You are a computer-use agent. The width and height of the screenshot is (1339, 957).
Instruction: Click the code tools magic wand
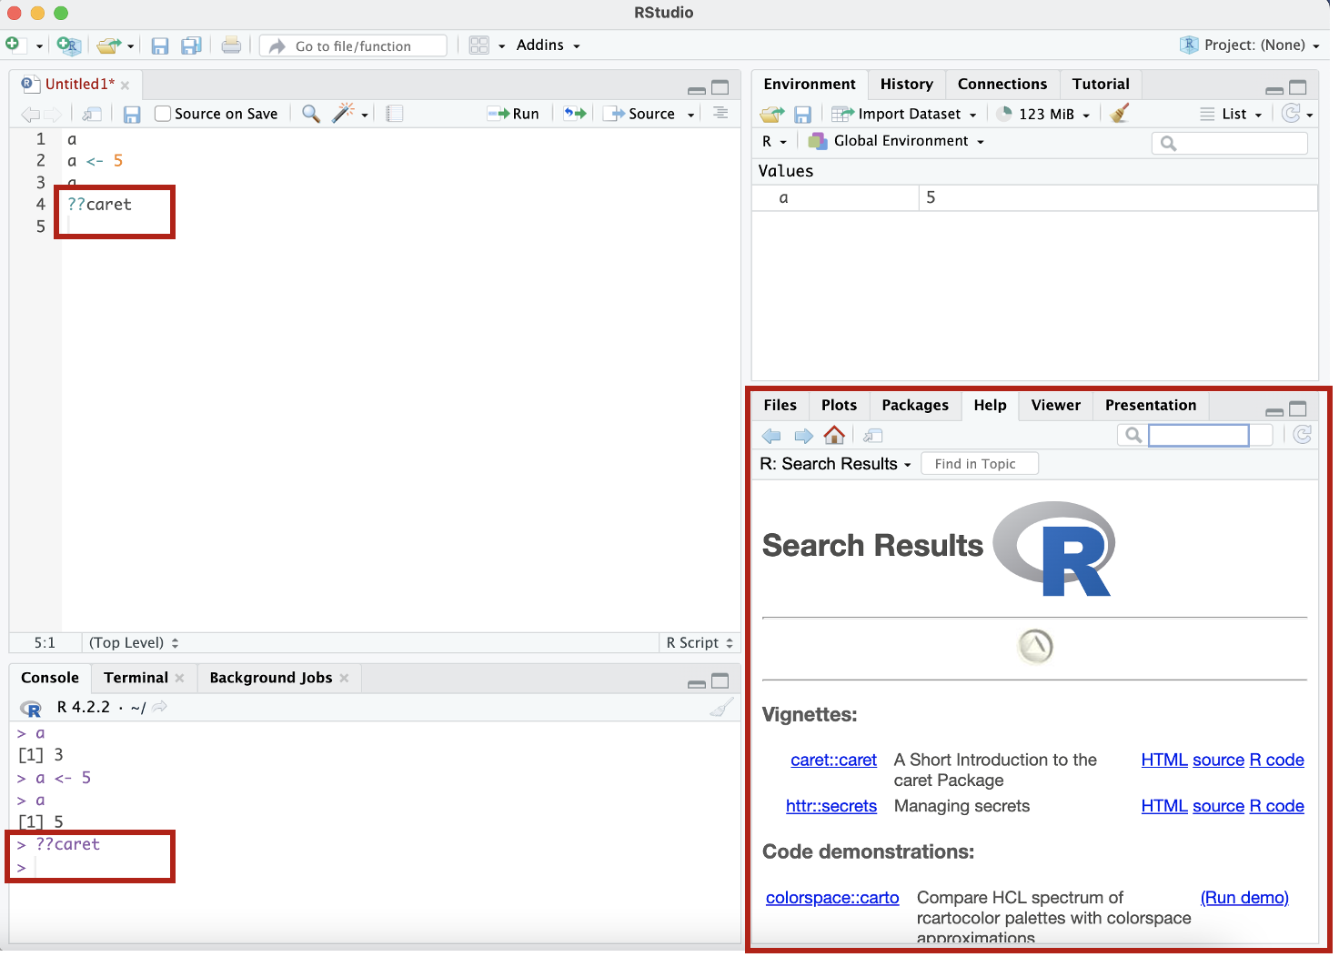pos(343,113)
